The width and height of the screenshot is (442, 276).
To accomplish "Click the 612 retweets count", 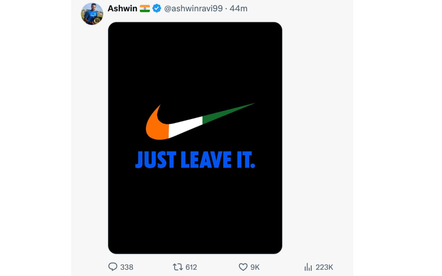I will 191,267.
